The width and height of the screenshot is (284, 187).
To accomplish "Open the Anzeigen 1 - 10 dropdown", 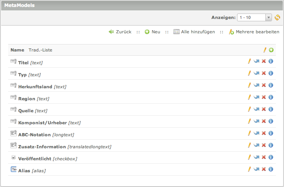I will [254, 17].
